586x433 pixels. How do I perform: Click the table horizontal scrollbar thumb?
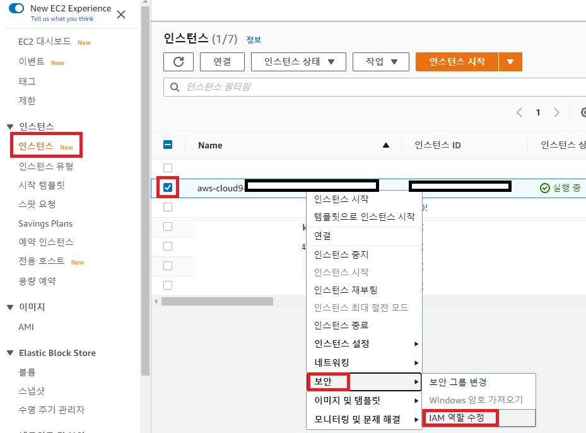217,301
